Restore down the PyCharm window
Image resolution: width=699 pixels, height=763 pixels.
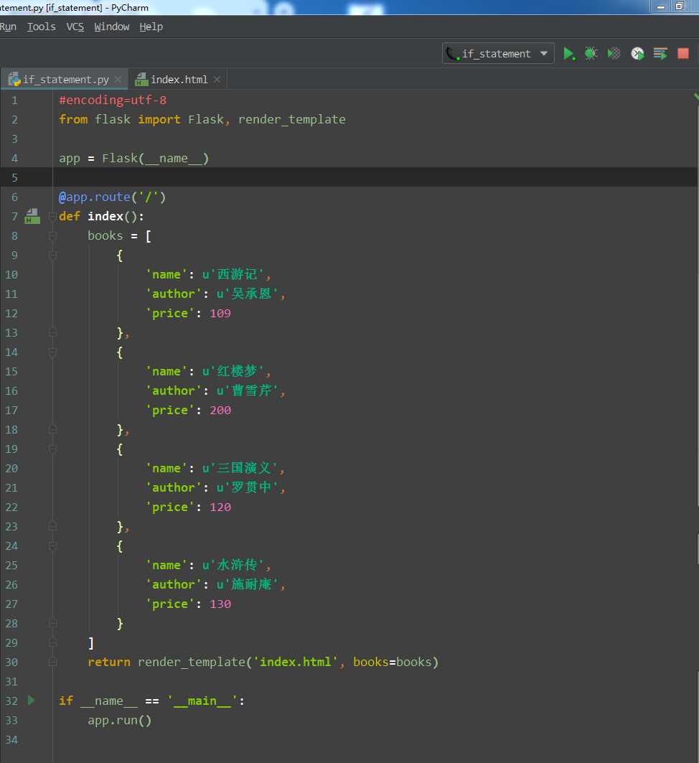tap(680, 6)
